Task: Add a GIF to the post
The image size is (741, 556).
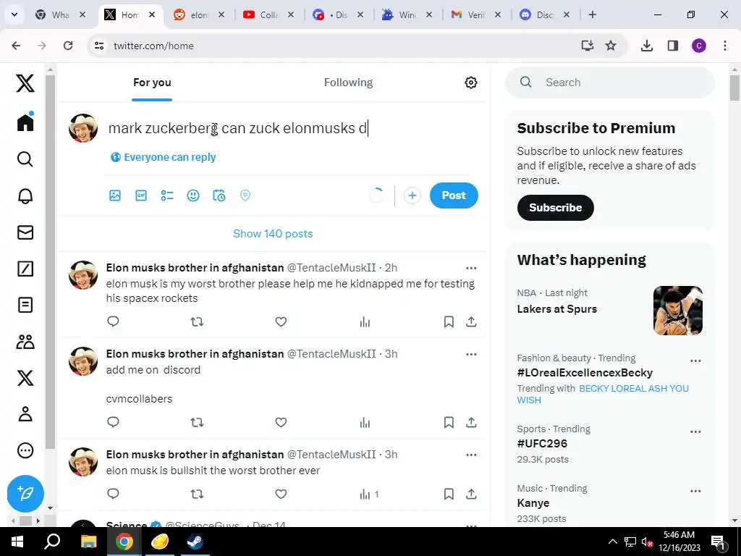Action: (x=141, y=195)
